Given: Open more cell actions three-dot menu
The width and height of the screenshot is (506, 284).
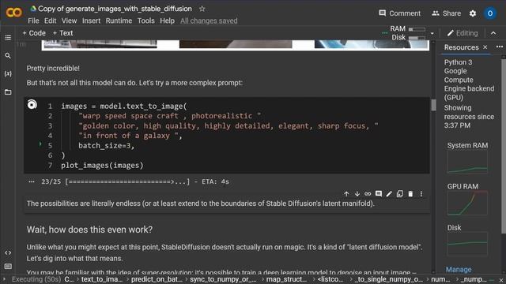Looking at the screenshot, I should click(421, 194).
